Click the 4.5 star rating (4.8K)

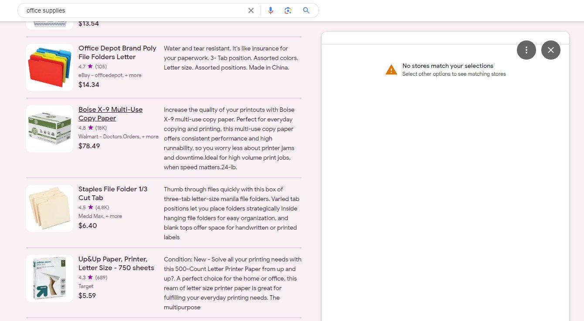tap(94, 207)
